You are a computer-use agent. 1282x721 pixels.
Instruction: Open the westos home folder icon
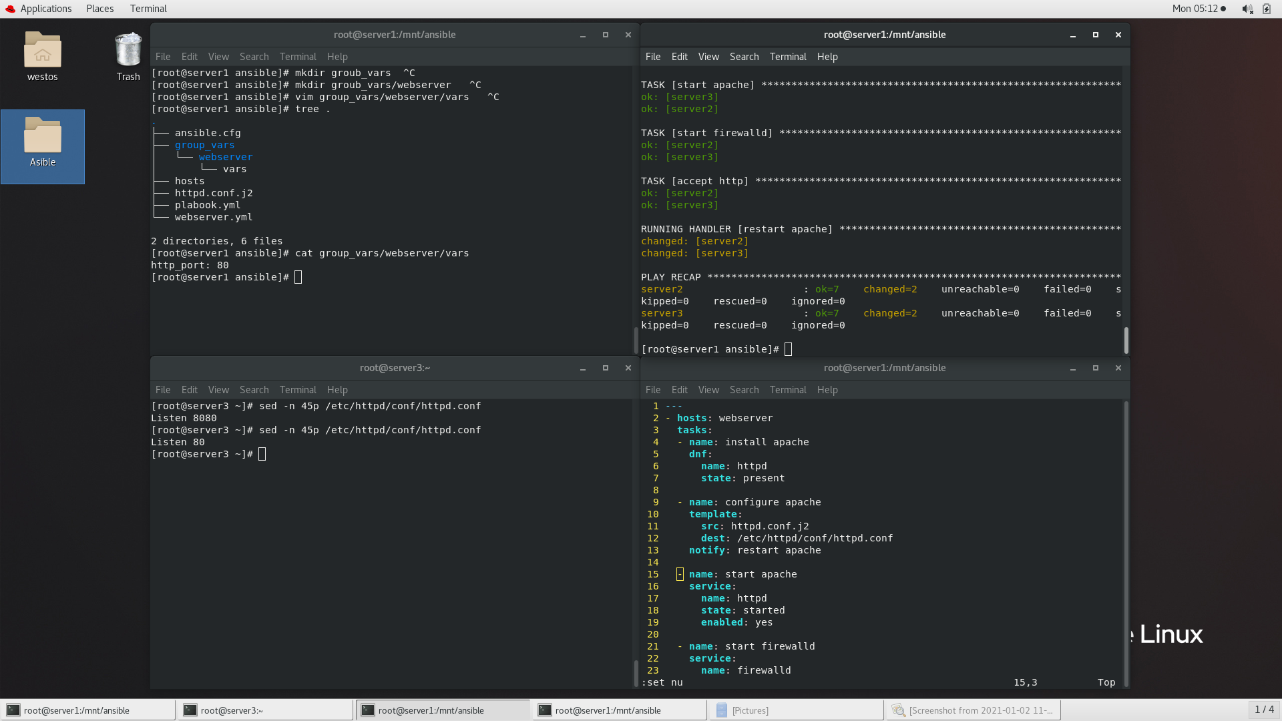[x=42, y=50]
